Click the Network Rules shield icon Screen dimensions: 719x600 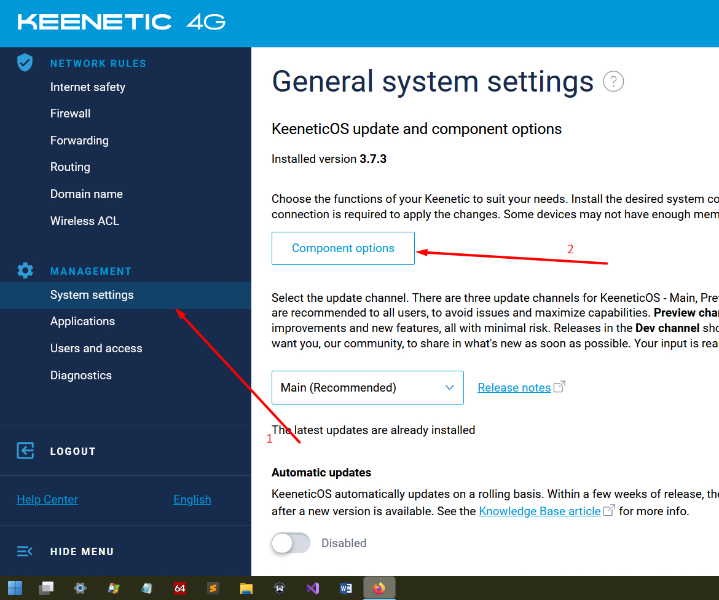pyautogui.click(x=25, y=63)
